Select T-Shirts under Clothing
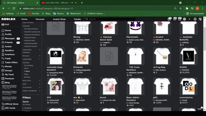206x116 pixels. point(27,71)
